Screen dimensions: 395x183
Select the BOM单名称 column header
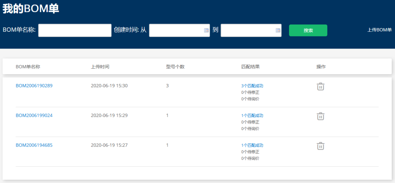click(28, 67)
